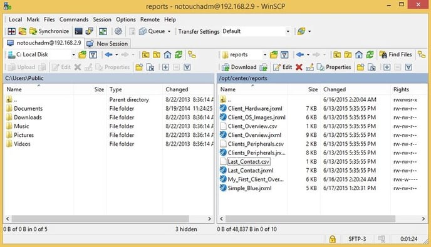This screenshot has height=247, width=431.
Task: Select Client_Overview.csv file
Action: tap(252, 126)
